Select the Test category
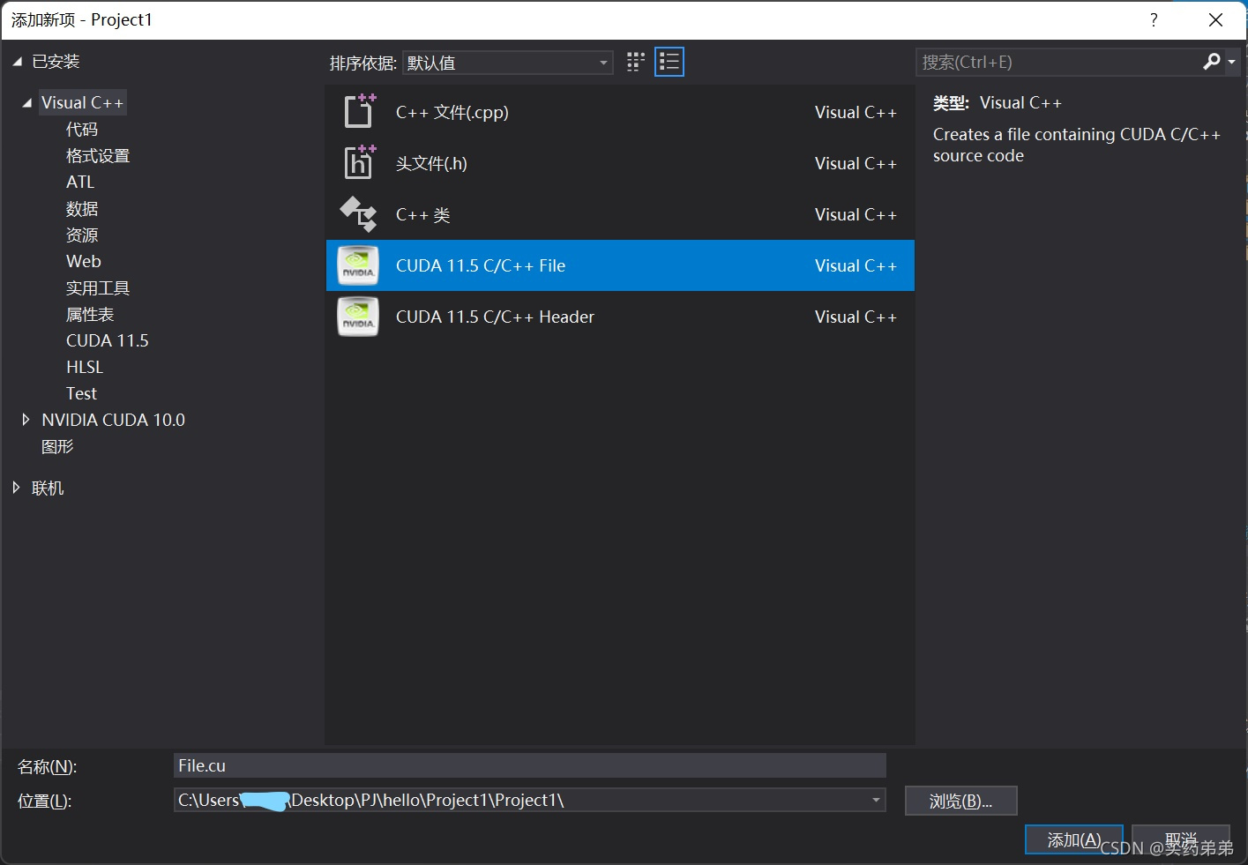1248x865 pixels. (81, 394)
